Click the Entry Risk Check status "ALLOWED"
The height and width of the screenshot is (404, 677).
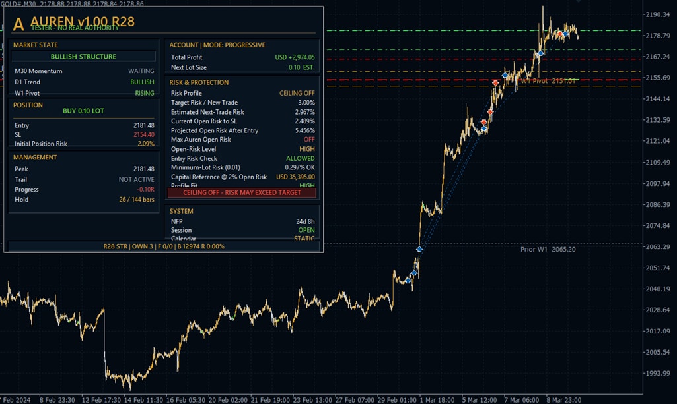coord(301,158)
